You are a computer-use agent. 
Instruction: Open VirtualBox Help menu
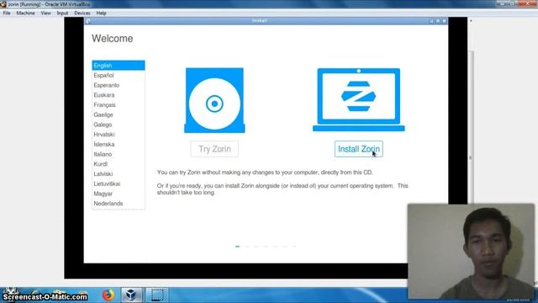[101, 13]
